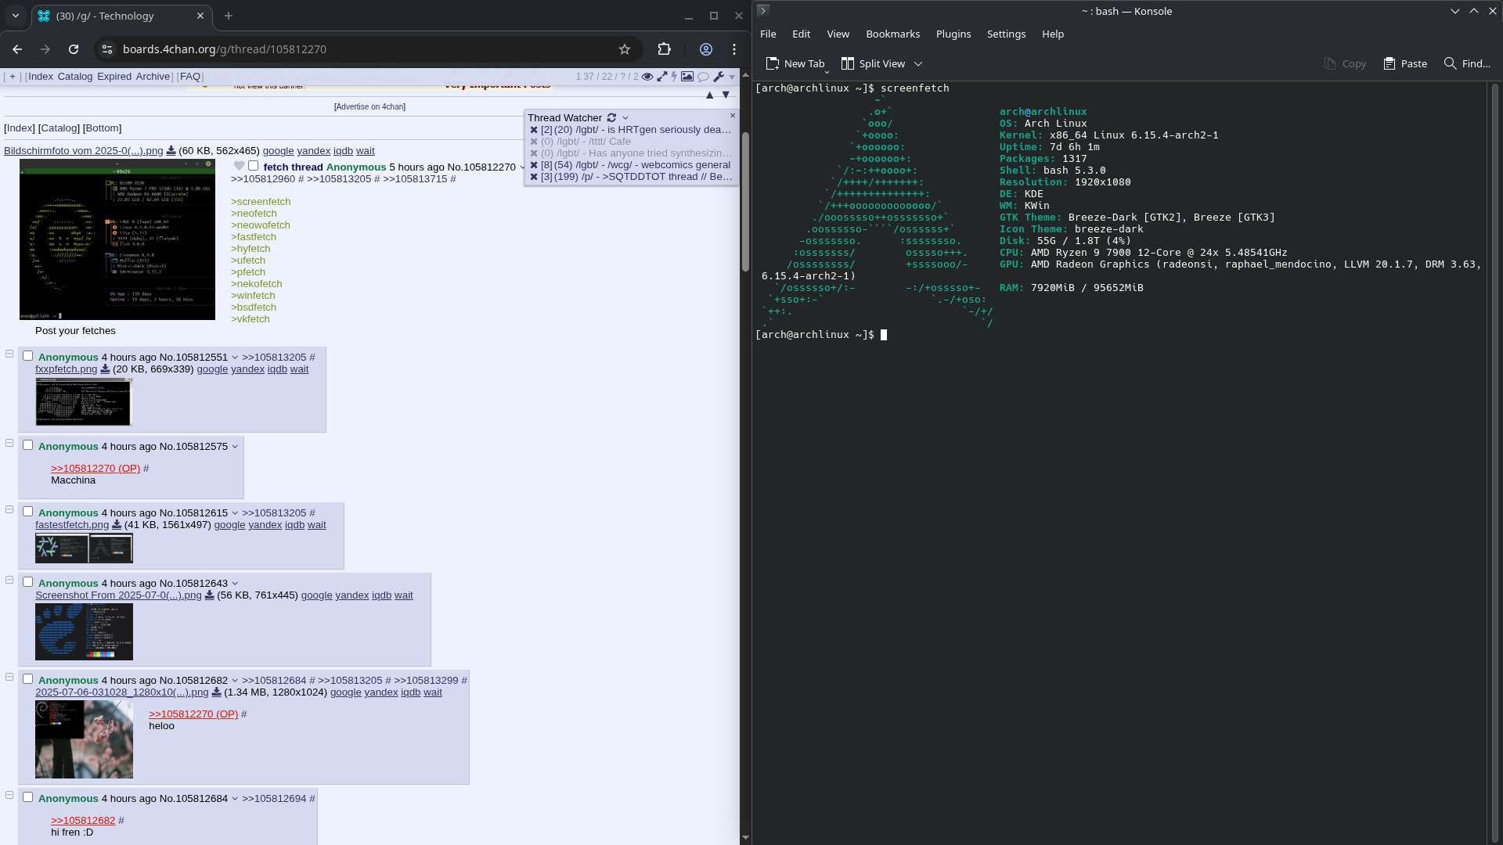Screen dimensions: 1503x845
Task: Click heart watch icon on fetch thread OP
Action: point(240,166)
